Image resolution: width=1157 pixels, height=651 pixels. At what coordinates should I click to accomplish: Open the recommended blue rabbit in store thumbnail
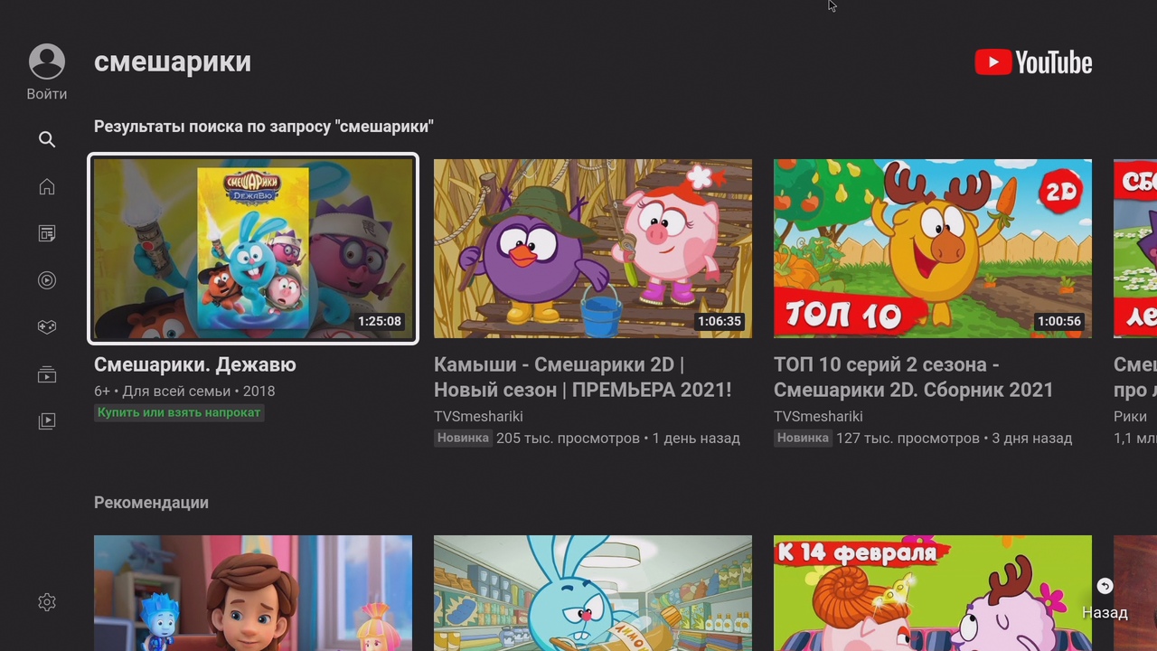tap(593, 593)
